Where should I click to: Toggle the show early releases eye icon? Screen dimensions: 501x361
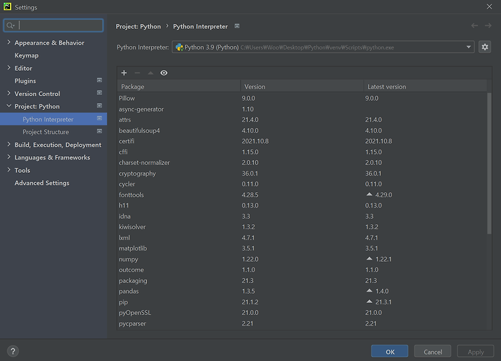coord(164,73)
